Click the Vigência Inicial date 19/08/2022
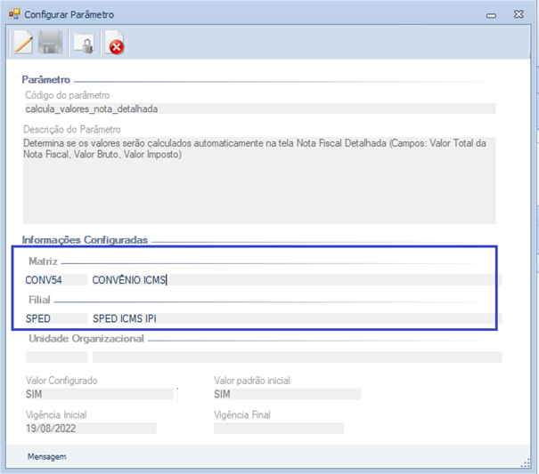The height and width of the screenshot is (474, 539). pos(90,428)
